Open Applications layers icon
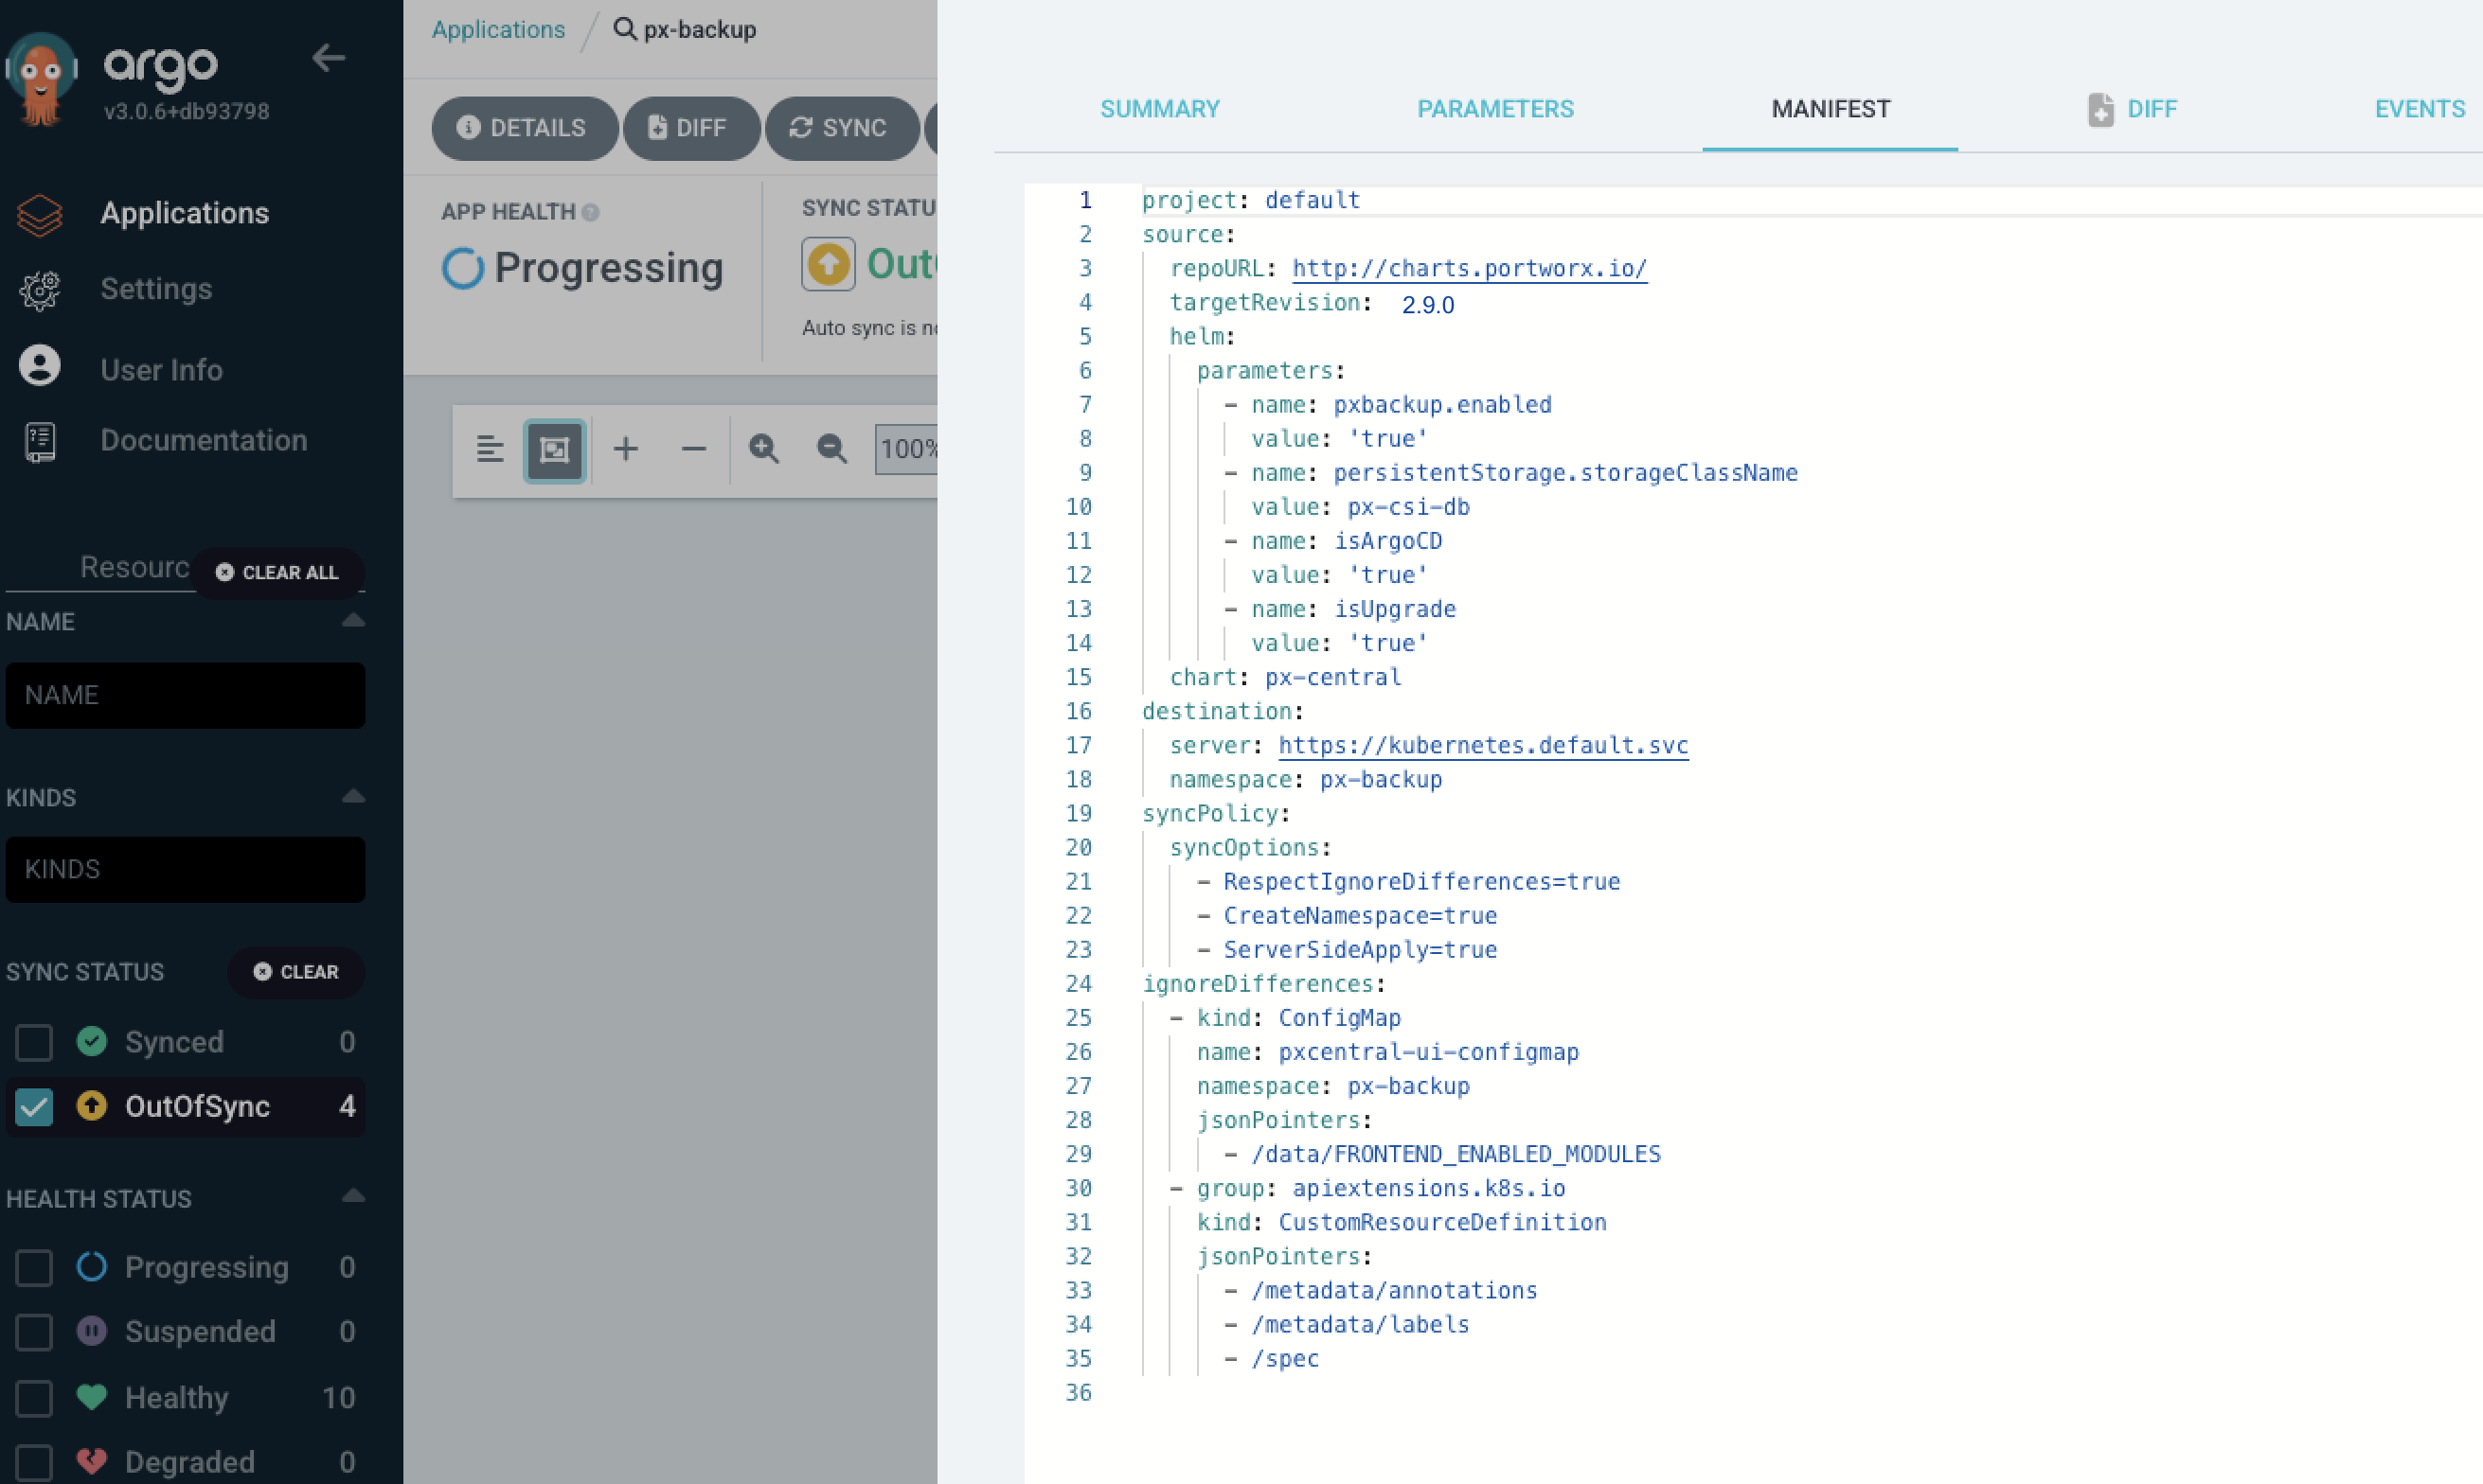The height and width of the screenshot is (1484, 2483). (x=40, y=214)
